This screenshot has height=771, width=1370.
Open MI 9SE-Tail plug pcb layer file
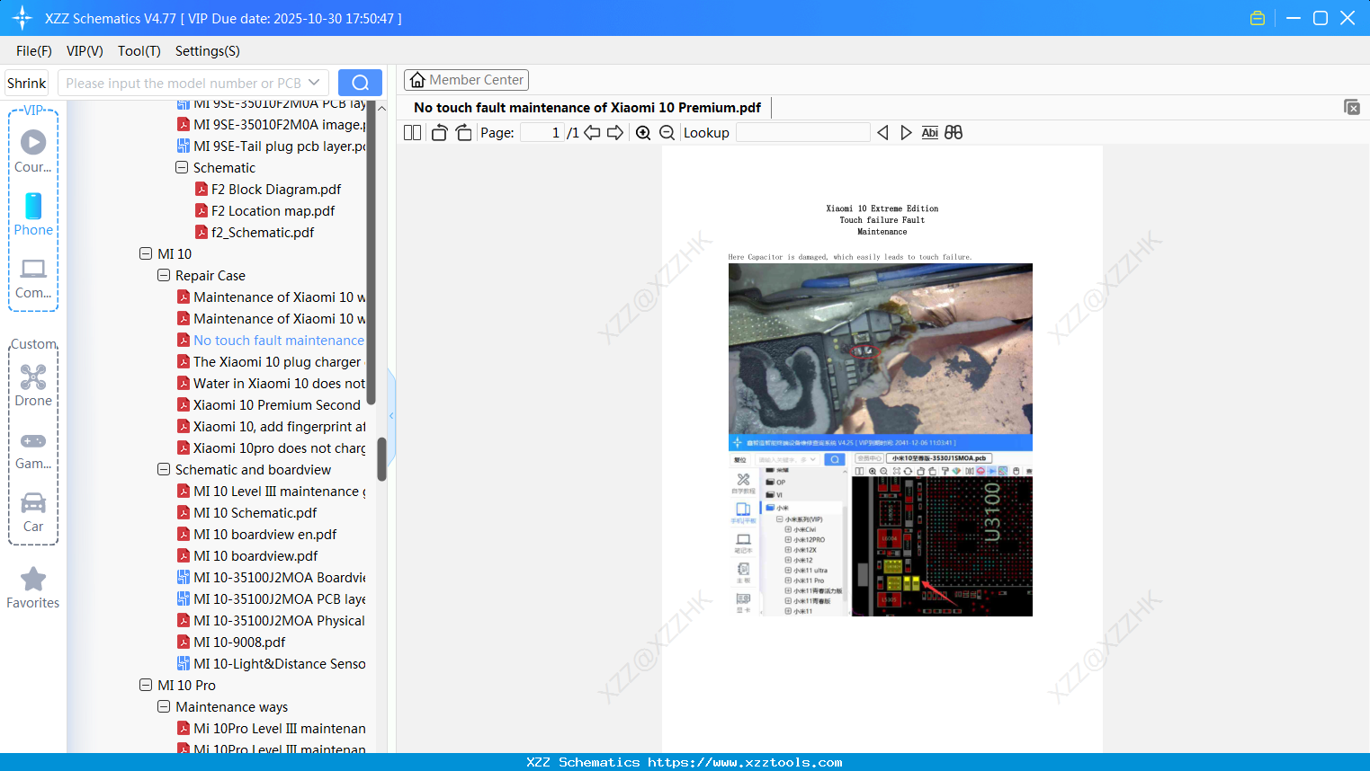tap(272, 146)
